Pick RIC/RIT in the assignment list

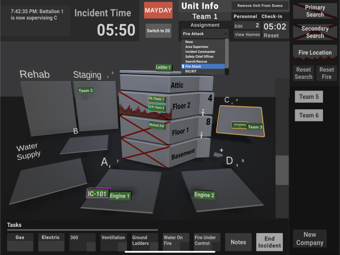[191, 71]
